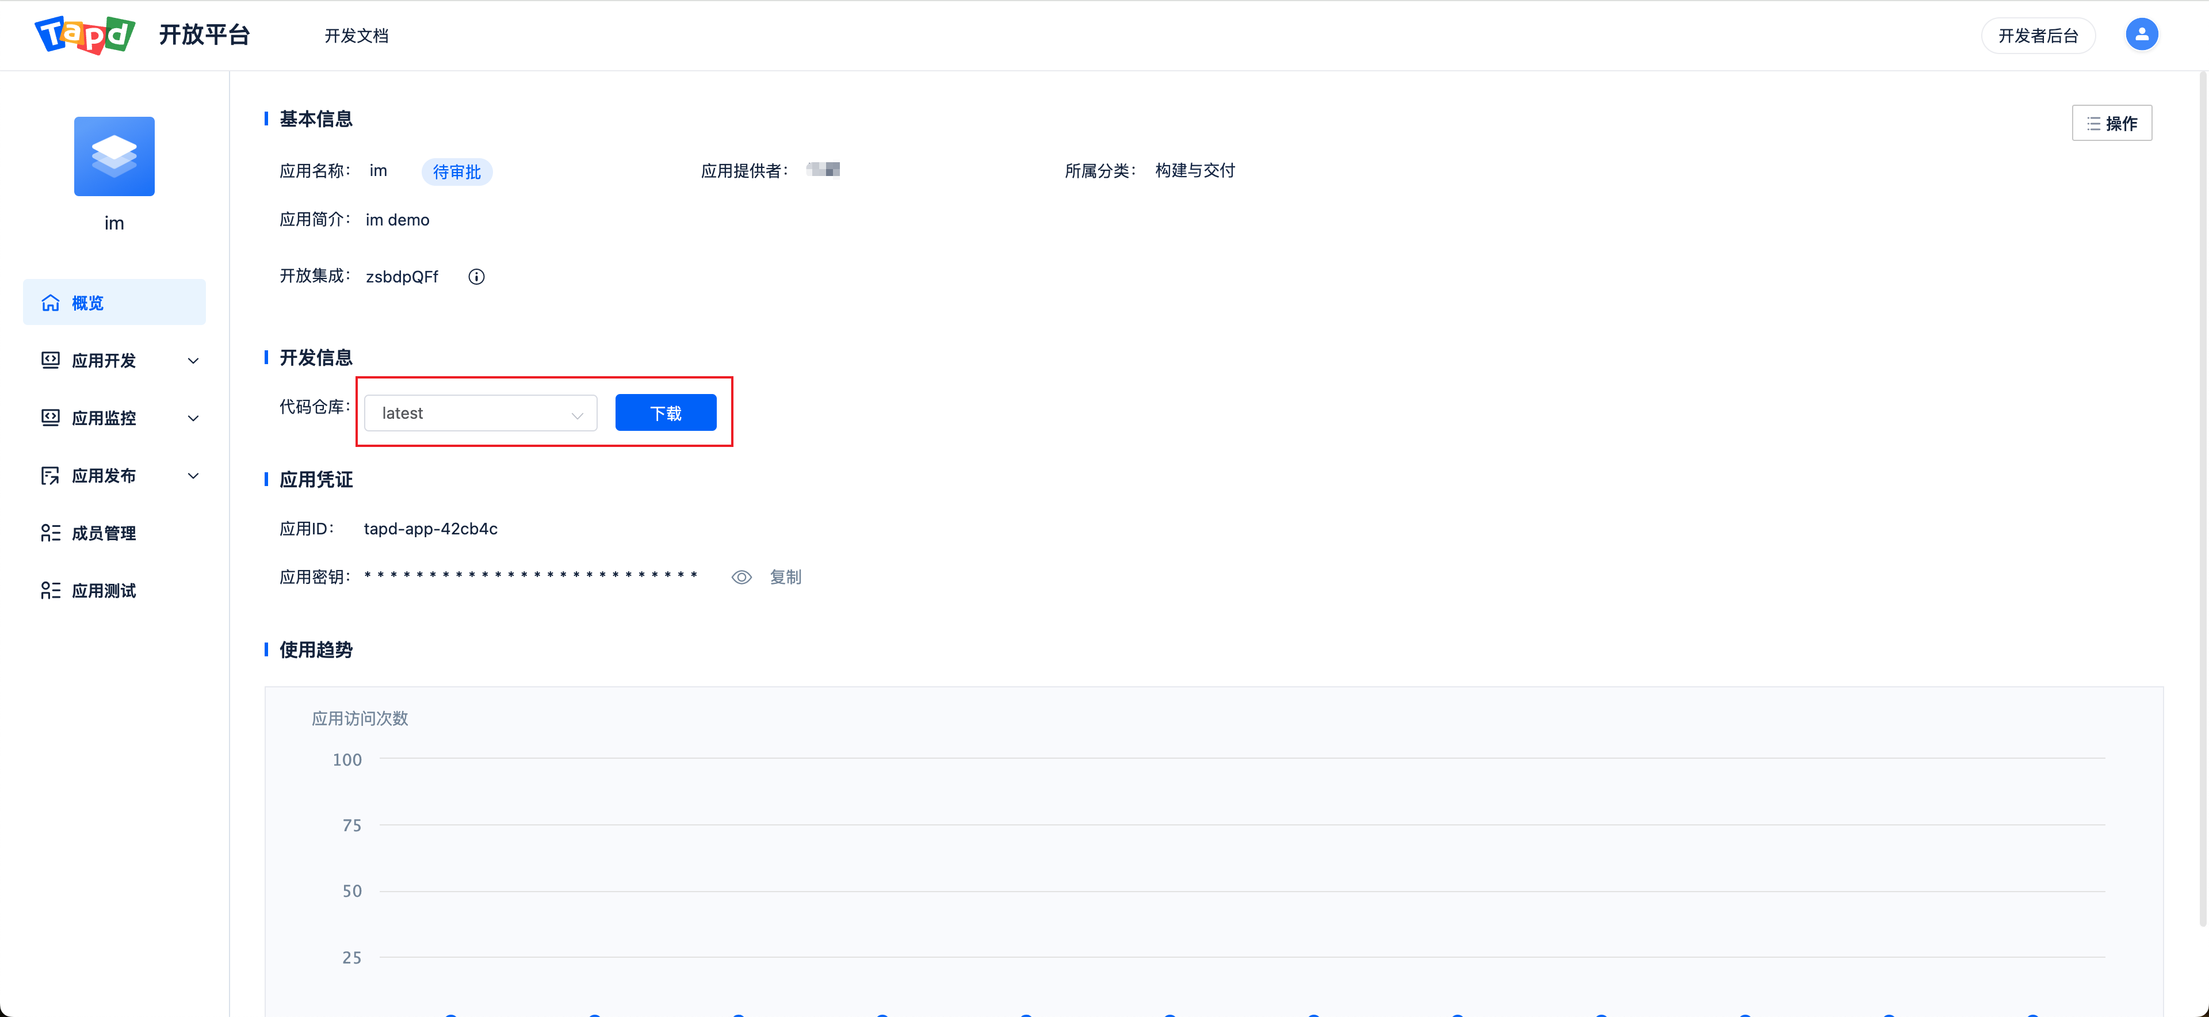The height and width of the screenshot is (1017, 2209).
Task: Click 复制 to copy app secret
Action: [785, 577]
